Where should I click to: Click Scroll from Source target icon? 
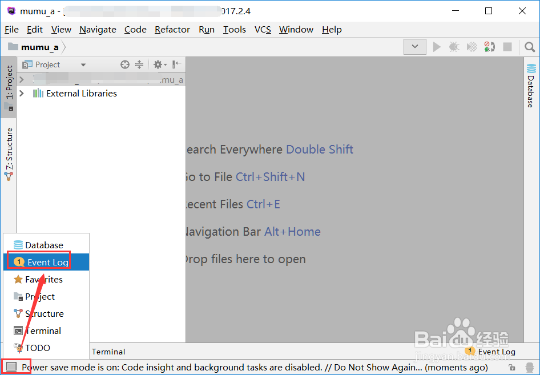[125, 64]
